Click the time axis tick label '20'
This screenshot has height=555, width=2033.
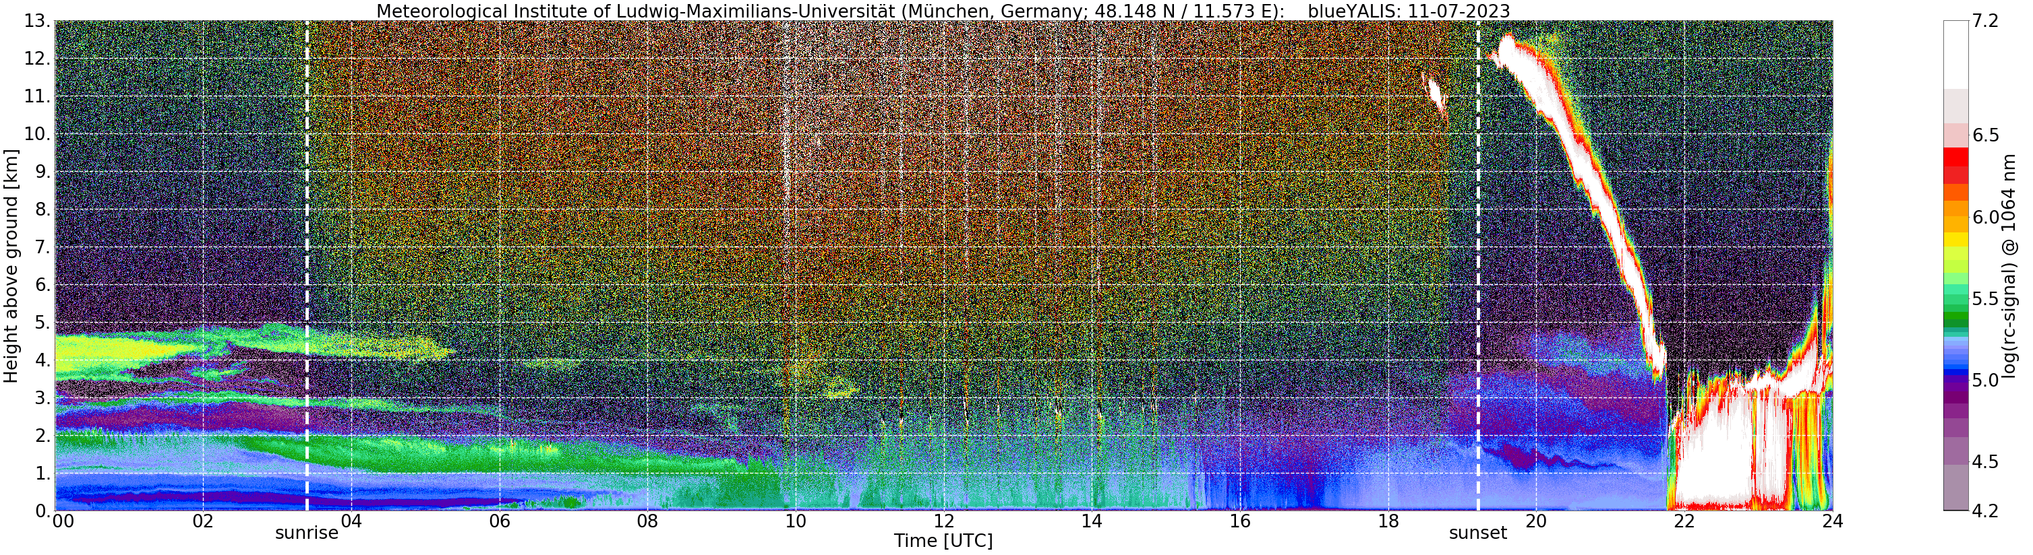tap(1536, 521)
